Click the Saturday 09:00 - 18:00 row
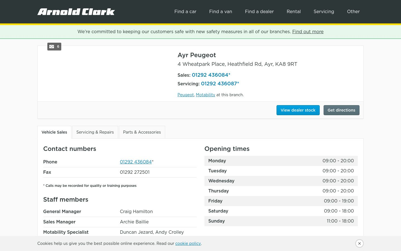401x251 pixels. [x=281, y=211]
